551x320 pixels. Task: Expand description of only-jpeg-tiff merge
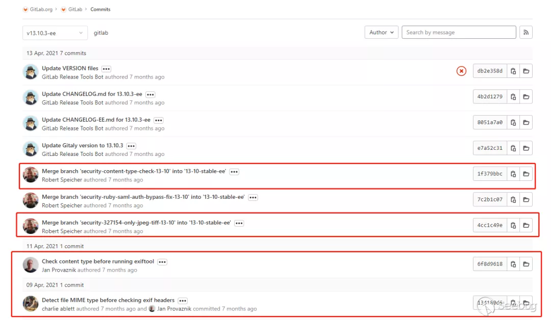(239, 223)
